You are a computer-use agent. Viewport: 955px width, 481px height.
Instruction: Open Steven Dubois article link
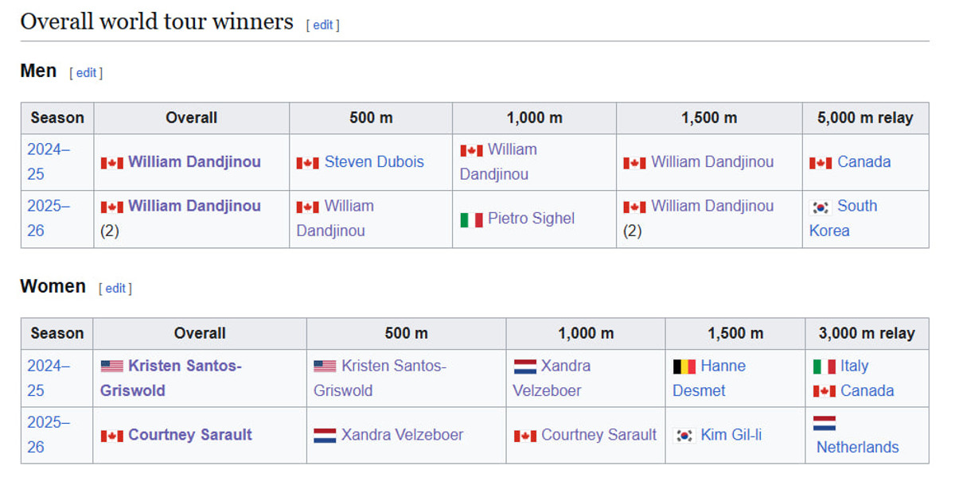coord(374,162)
